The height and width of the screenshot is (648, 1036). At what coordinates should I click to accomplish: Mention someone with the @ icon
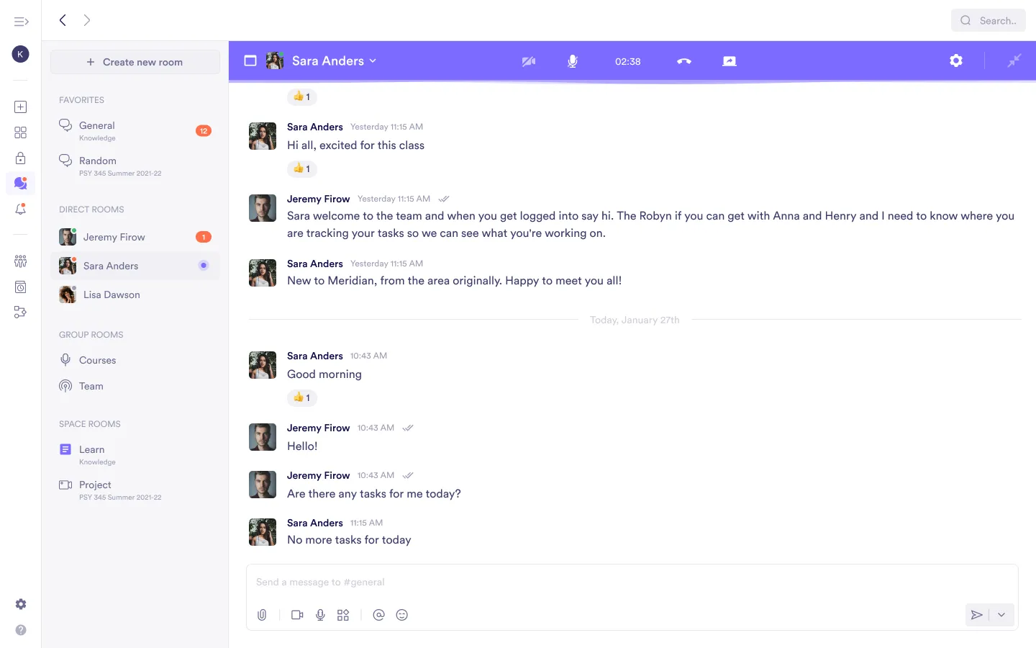(379, 615)
